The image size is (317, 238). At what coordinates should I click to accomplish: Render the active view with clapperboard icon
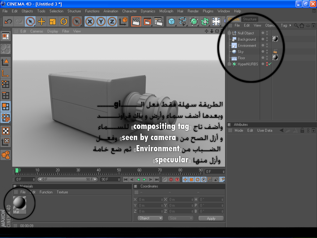tap(136, 21)
